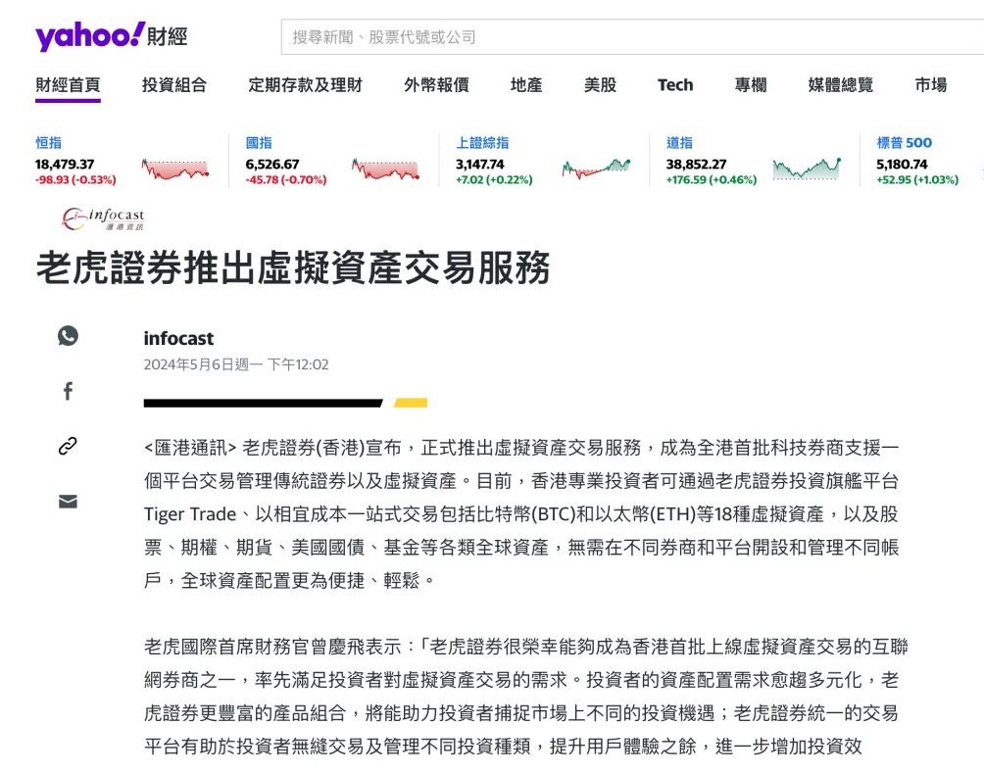This screenshot has height=773, width=984.
Task: Open the 媒體總覽 menu
Action: 840,85
